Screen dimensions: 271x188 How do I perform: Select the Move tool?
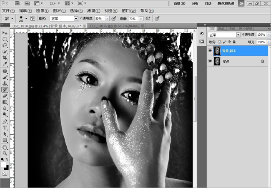[x=5, y=33]
